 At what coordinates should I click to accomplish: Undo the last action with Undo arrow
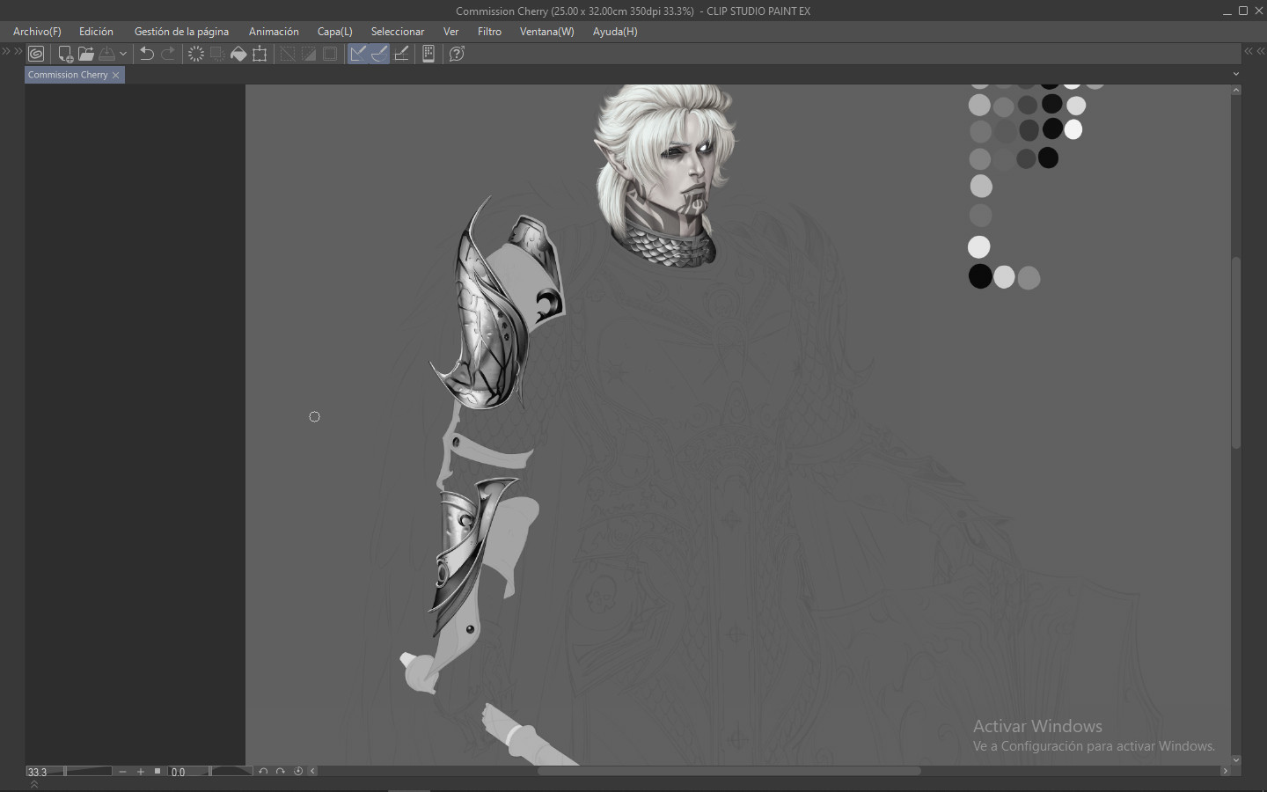[147, 54]
